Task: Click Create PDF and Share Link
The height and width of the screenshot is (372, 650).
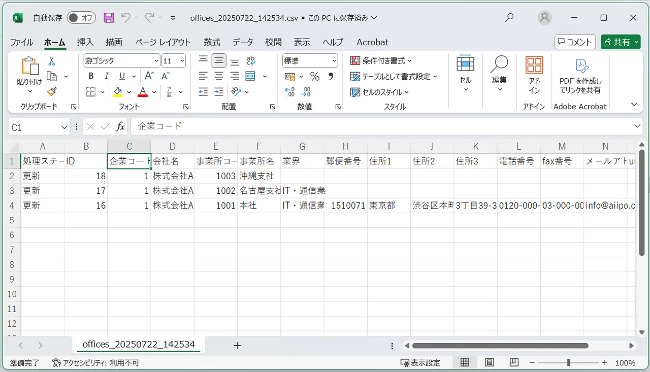Action: pos(580,75)
